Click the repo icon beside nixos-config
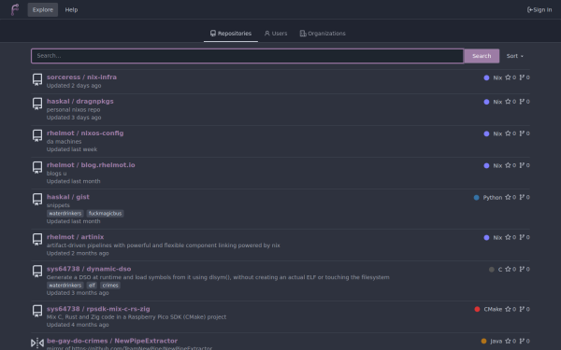This screenshot has height=350, width=561. tap(37, 135)
